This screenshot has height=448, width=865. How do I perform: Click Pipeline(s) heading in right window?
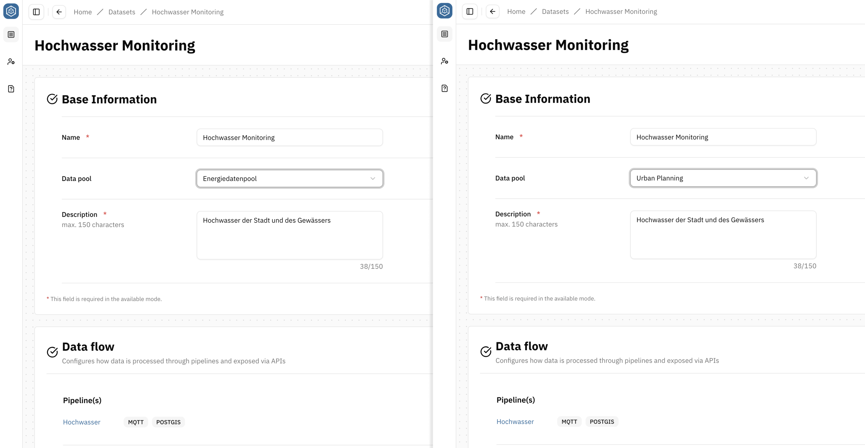tap(516, 400)
